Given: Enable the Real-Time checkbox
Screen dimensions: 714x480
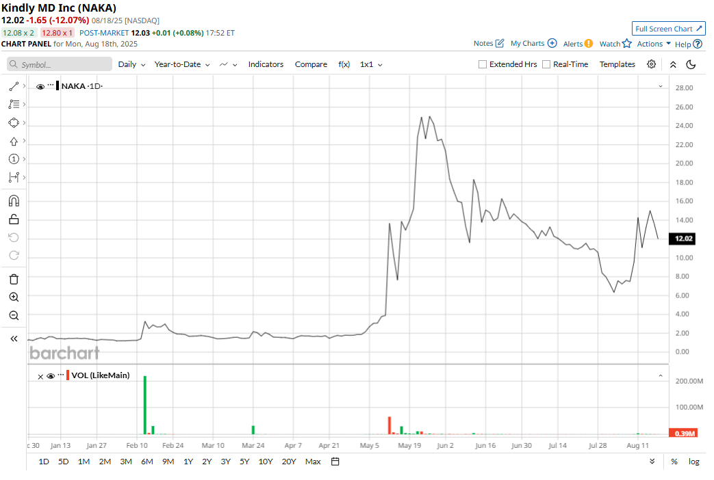Looking at the screenshot, I should coord(546,64).
